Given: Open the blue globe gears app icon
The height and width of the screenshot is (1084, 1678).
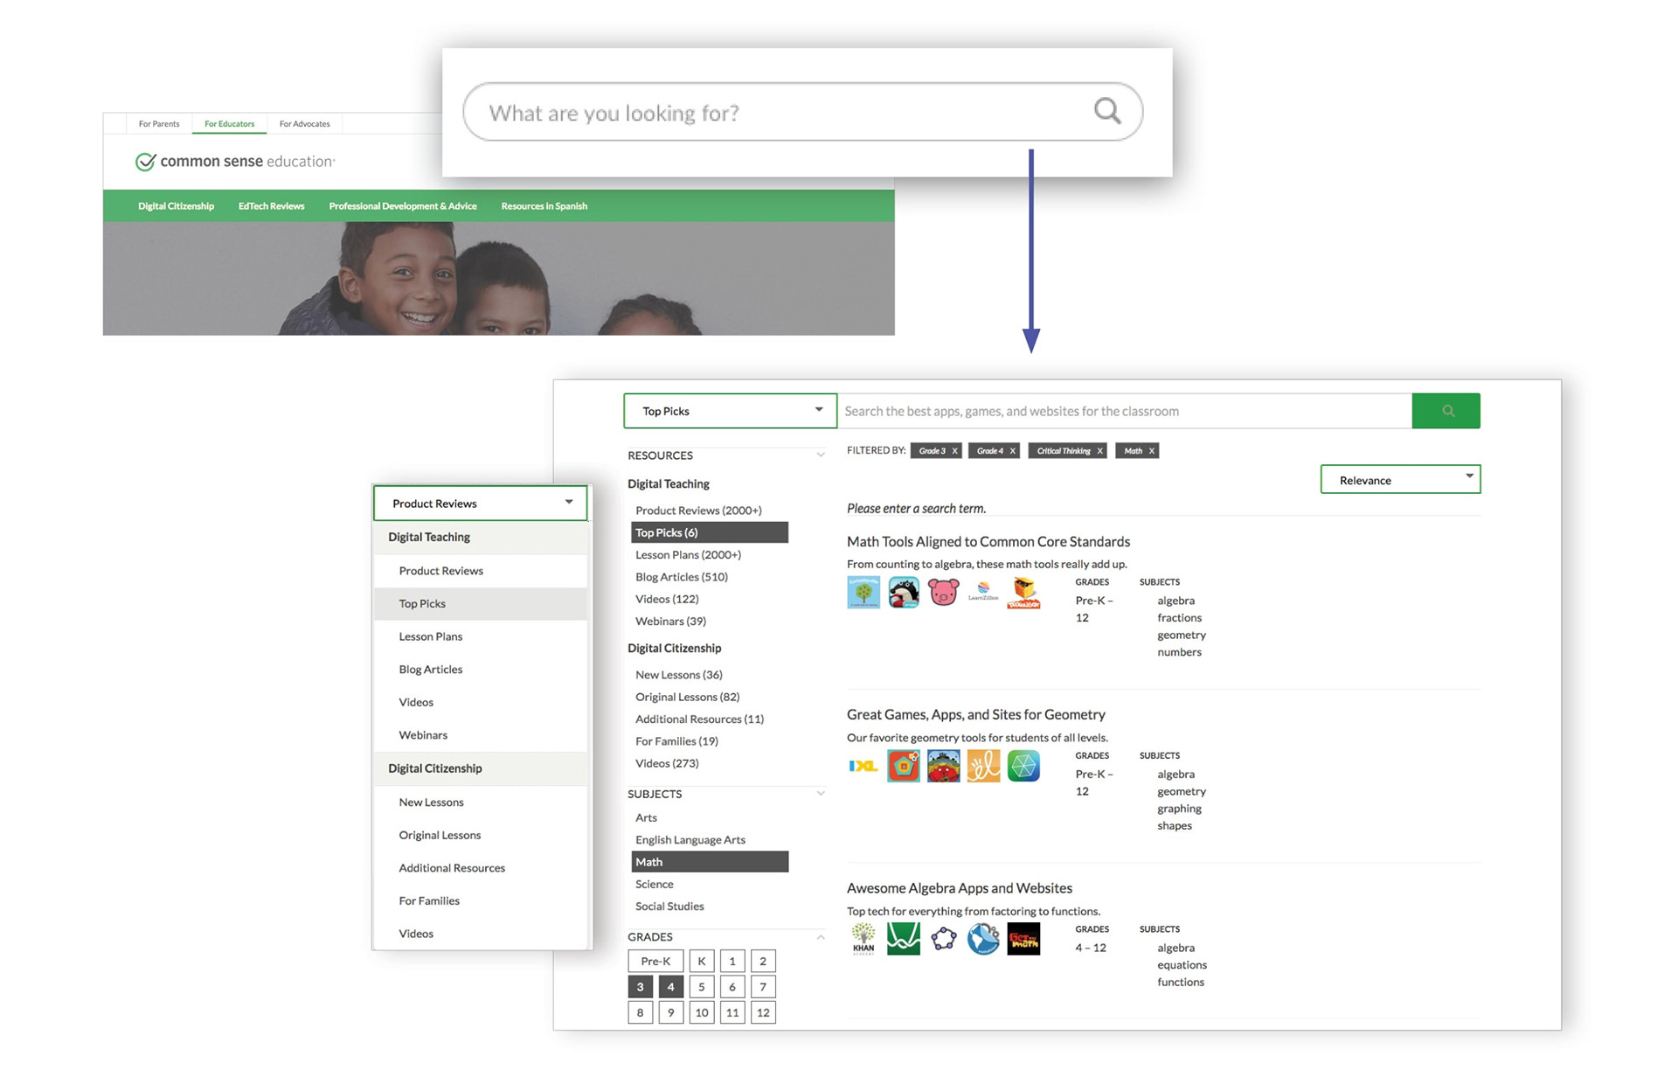Looking at the screenshot, I should pos(983,939).
